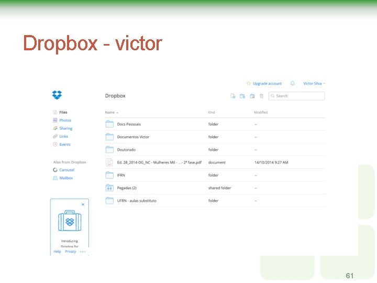Open the Docs Pessoais folder name

[129, 124]
